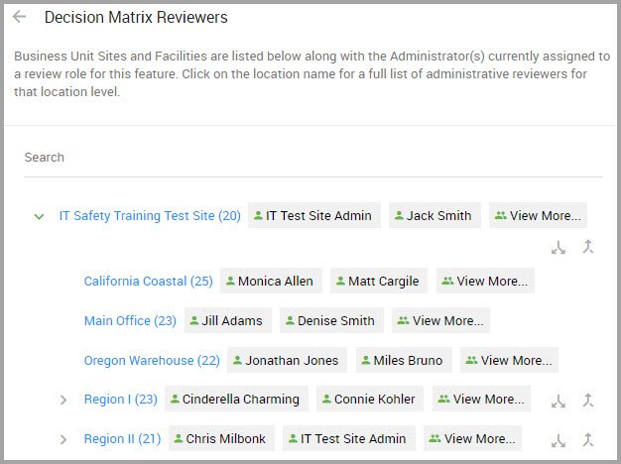Click push-down icon in Region I row
Screen dimensions: 621x464
(x=559, y=402)
